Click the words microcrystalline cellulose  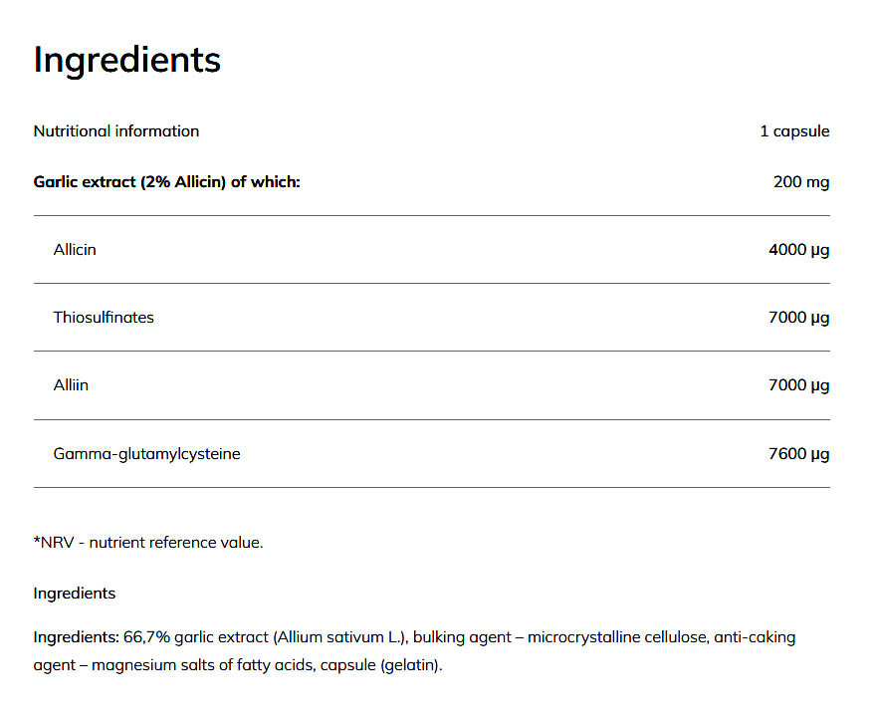click(616, 637)
